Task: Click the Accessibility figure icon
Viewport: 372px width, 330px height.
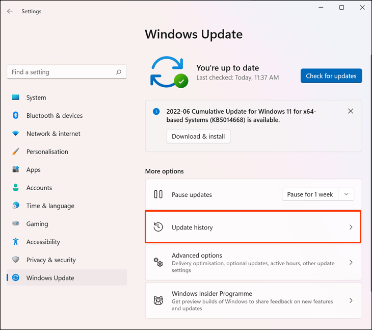Action: pos(16,241)
